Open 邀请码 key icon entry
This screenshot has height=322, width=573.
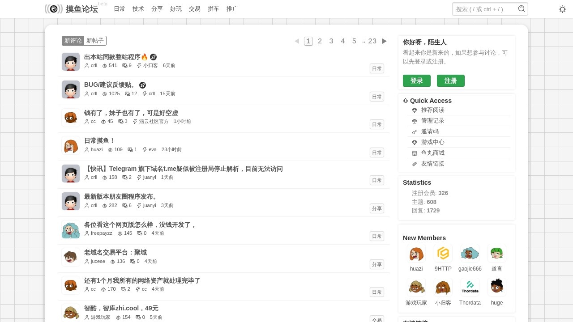[x=415, y=131]
